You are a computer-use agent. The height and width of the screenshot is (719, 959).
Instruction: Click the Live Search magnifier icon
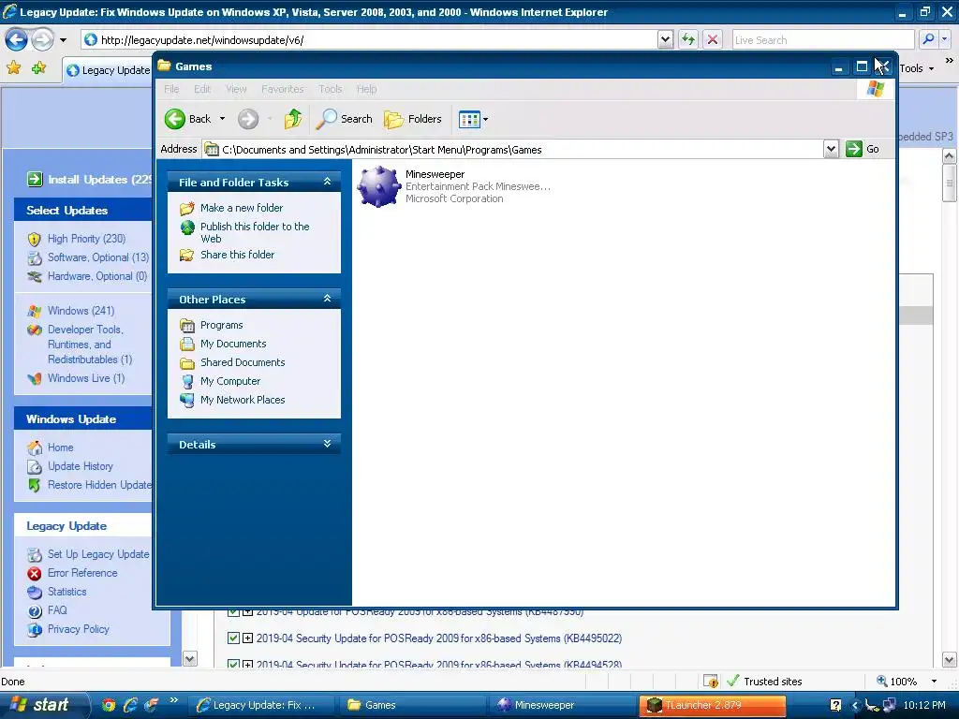pos(928,39)
